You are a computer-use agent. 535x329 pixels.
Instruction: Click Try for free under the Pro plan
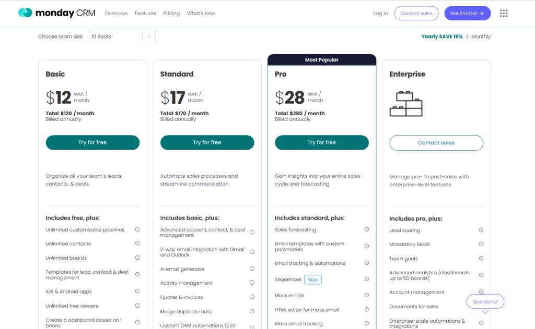[x=321, y=142]
